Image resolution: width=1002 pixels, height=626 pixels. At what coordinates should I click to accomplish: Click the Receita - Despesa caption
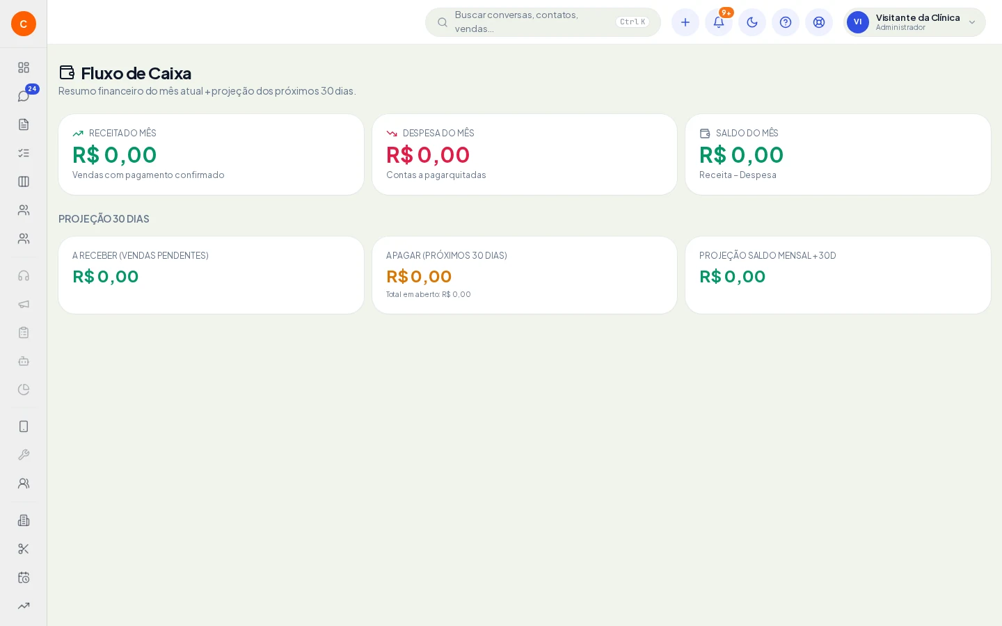[x=738, y=175]
